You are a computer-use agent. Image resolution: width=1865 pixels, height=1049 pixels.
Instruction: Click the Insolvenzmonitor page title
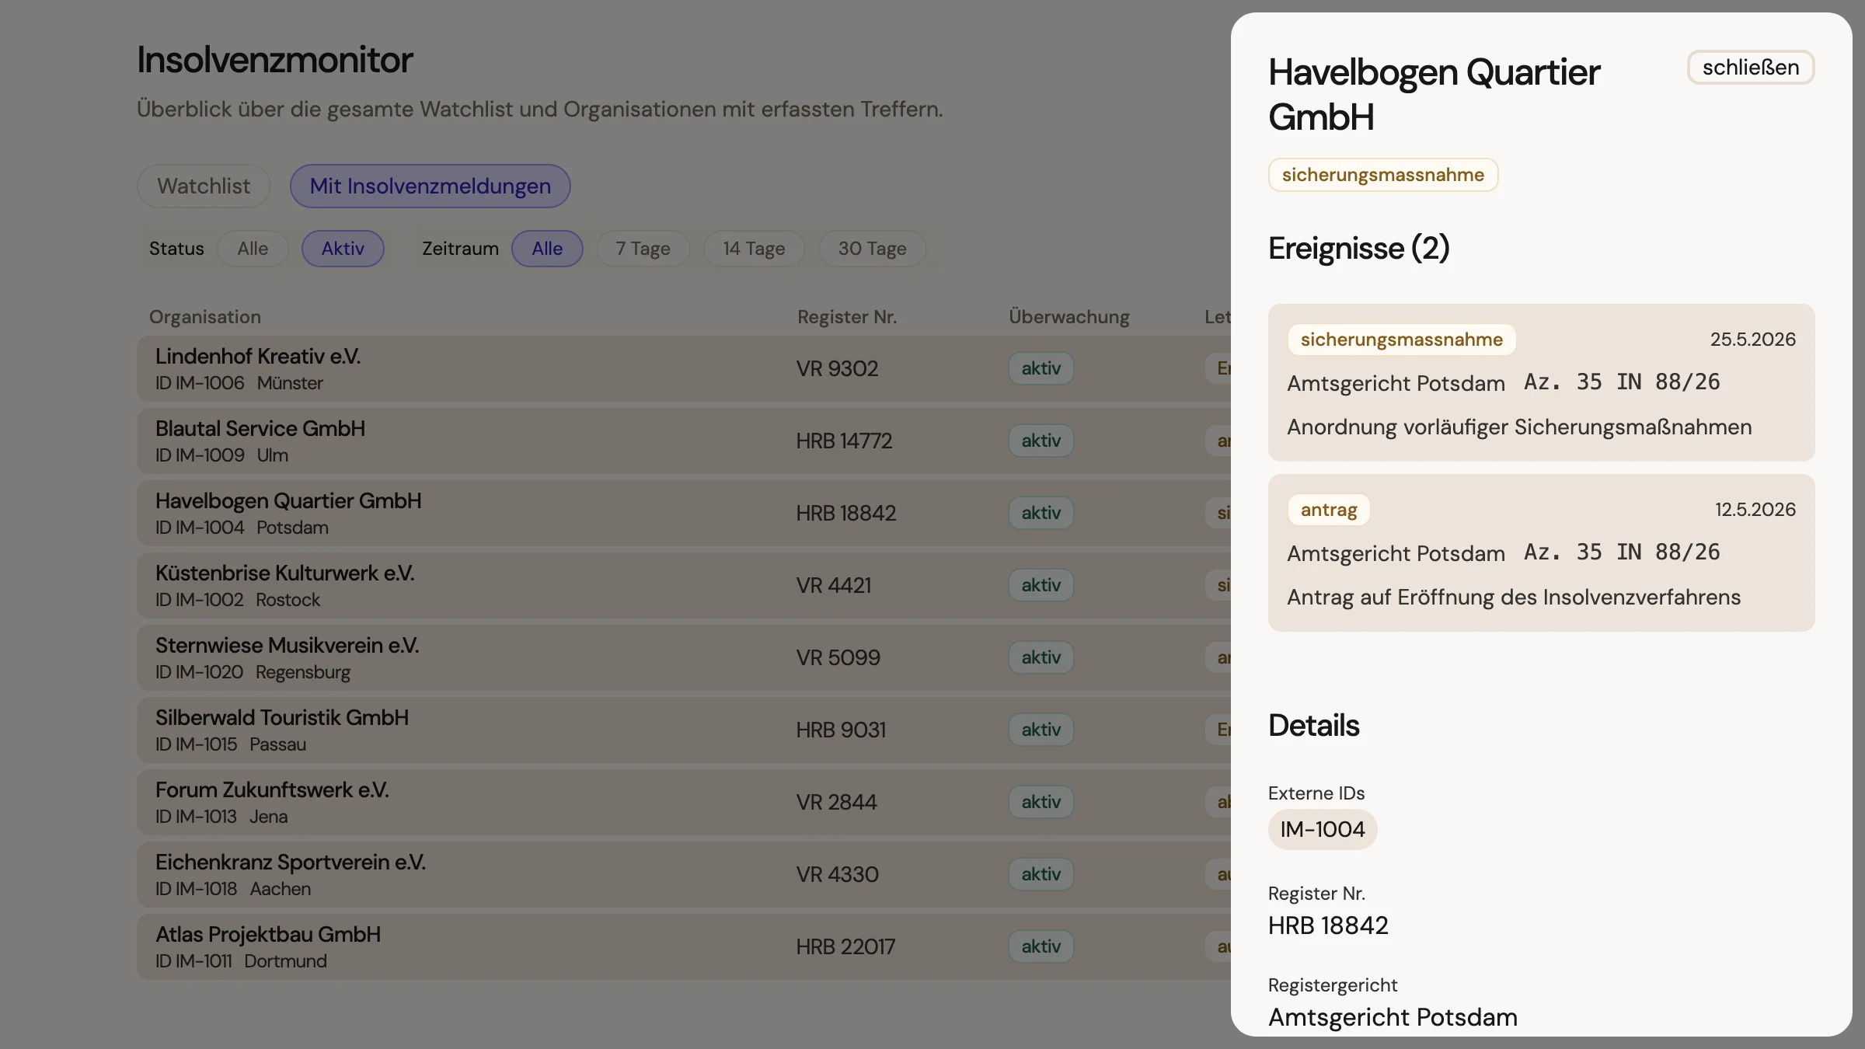pyautogui.click(x=274, y=60)
